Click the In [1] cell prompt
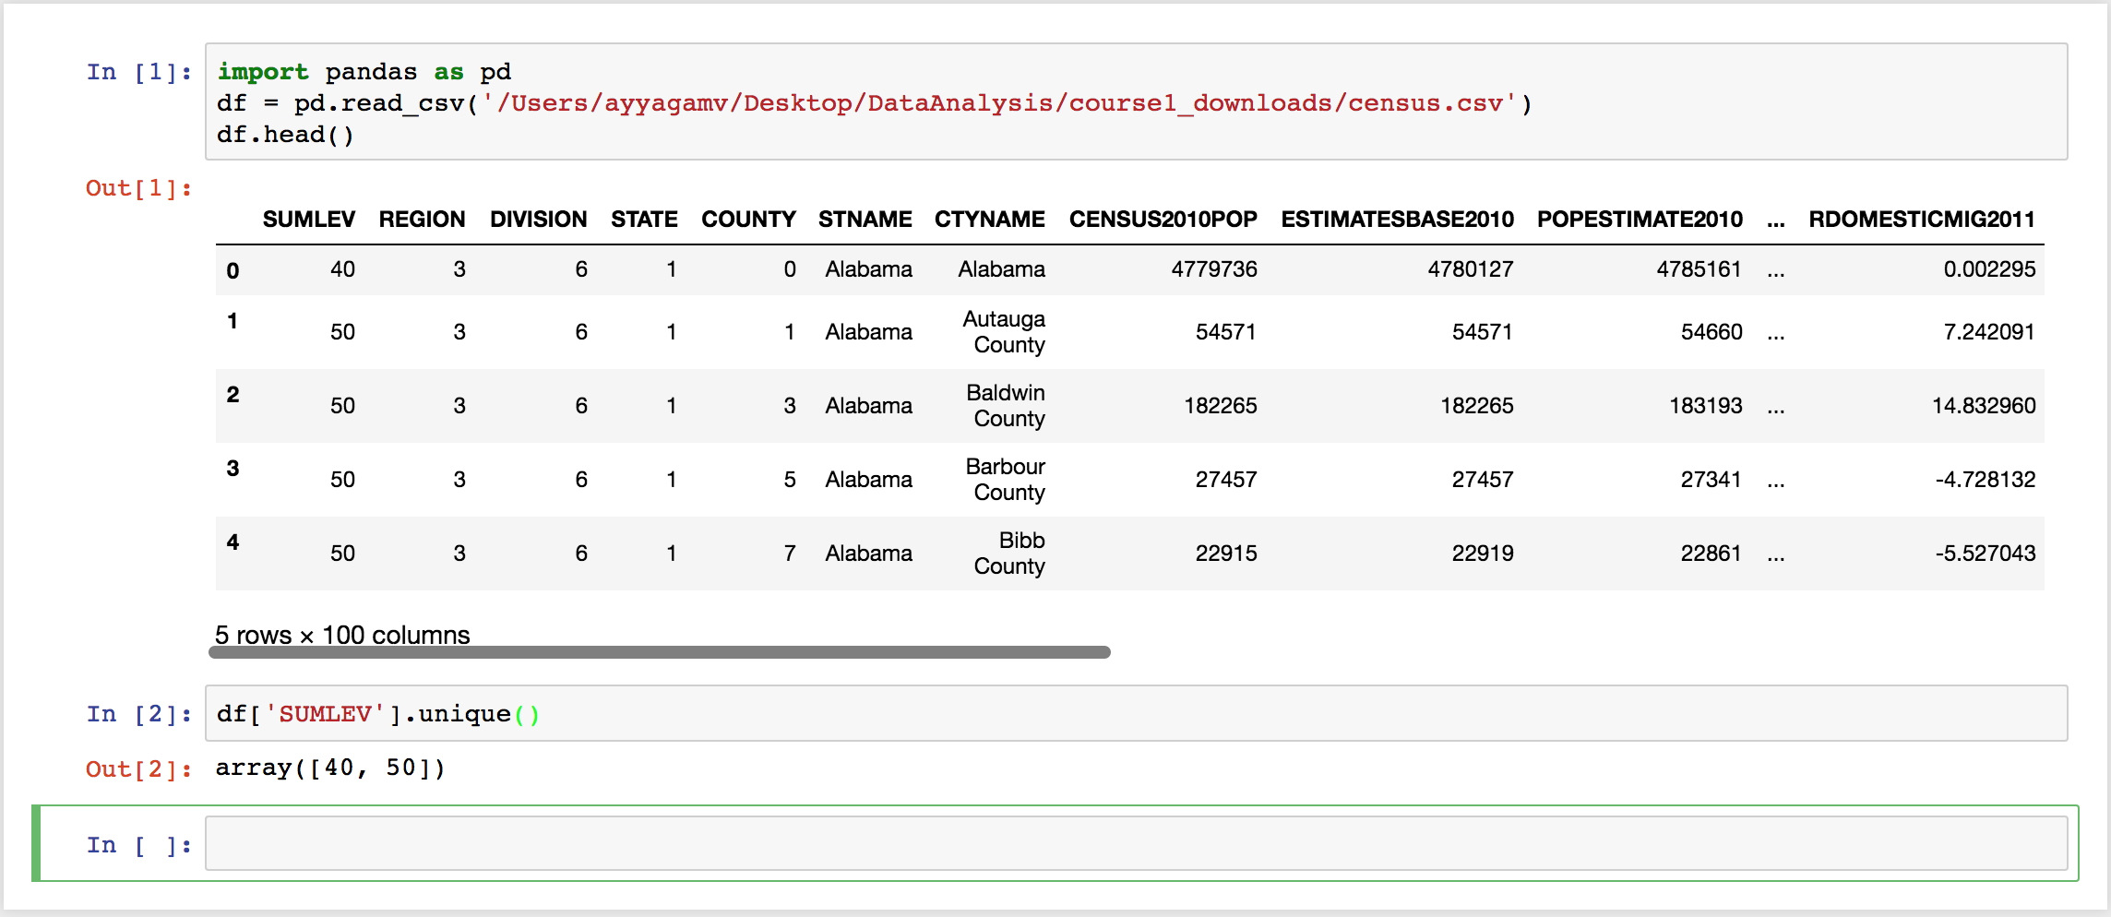Viewport: 2111px width, 917px height. coord(137,71)
